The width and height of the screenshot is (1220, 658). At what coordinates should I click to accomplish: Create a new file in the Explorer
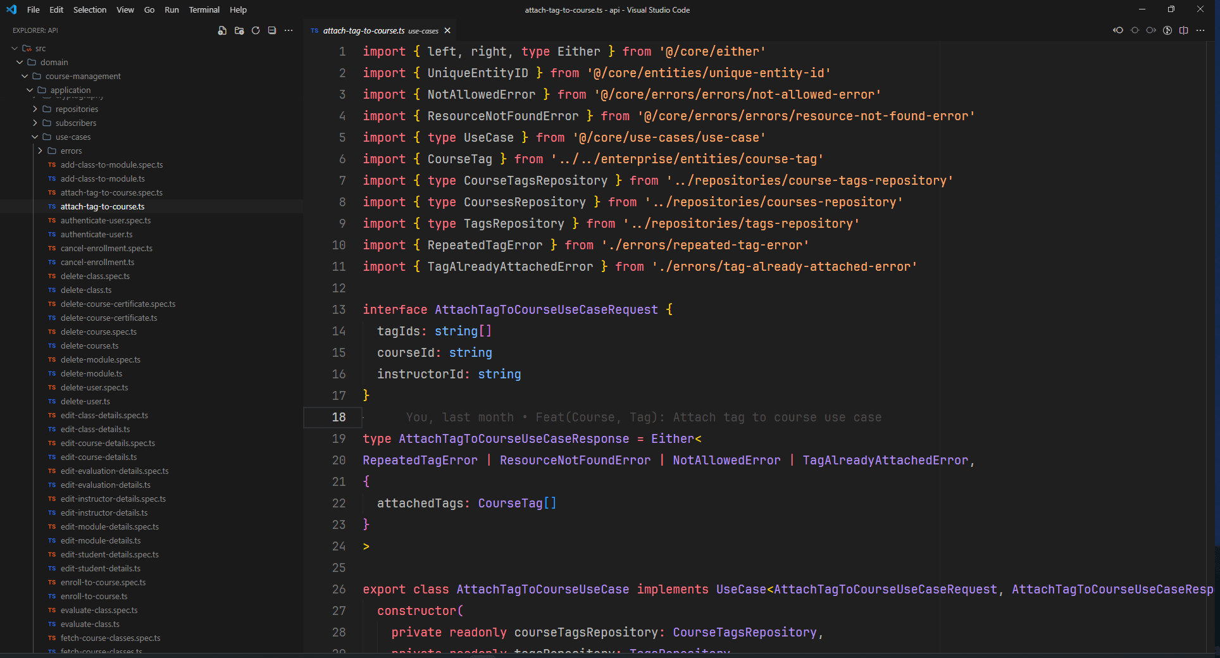(221, 30)
